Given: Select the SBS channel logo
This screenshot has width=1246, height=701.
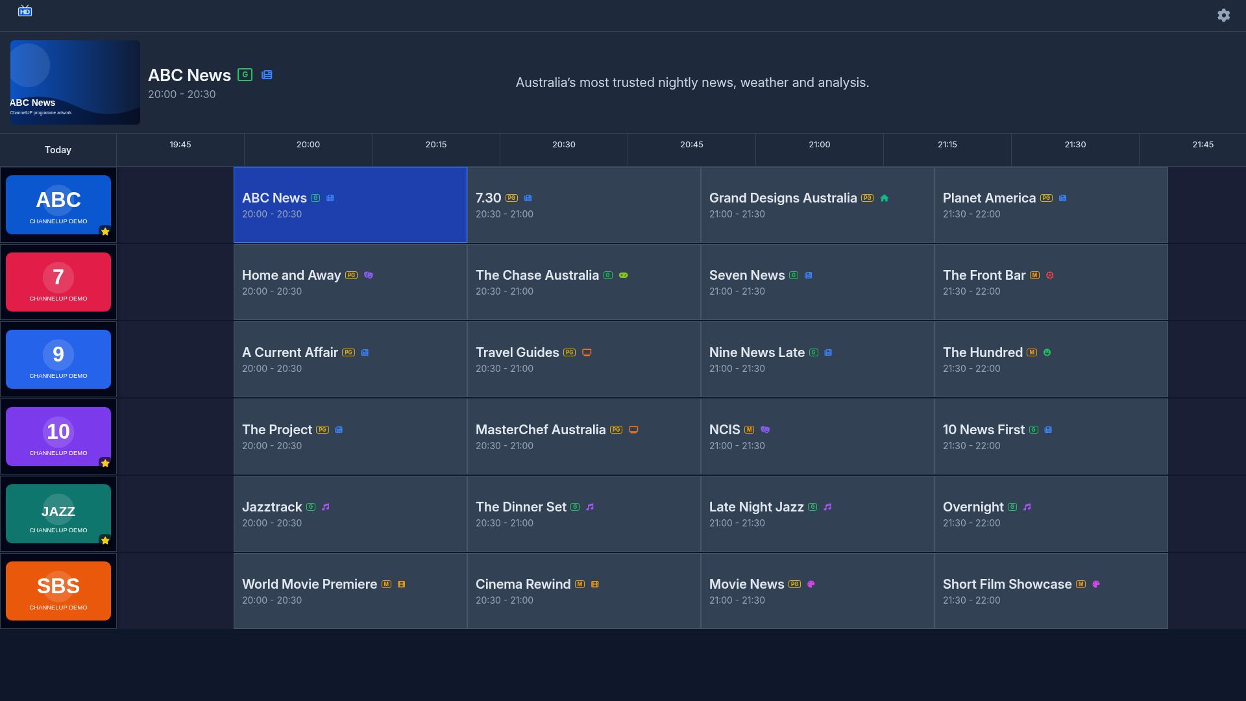Looking at the screenshot, I should pos(58,591).
